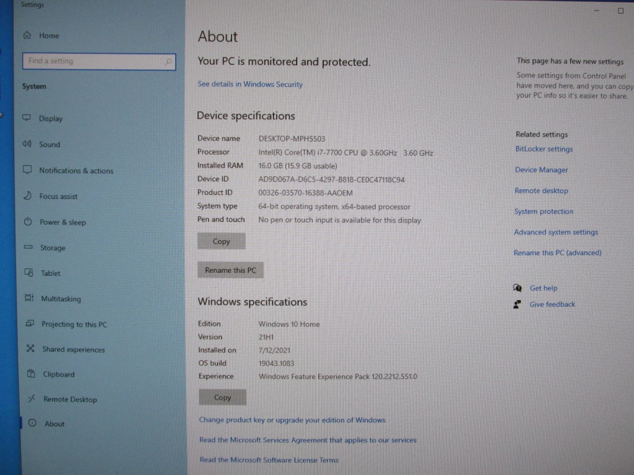Open Device Manager link
This screenshot has width=634, height=475.
point(541,170)
